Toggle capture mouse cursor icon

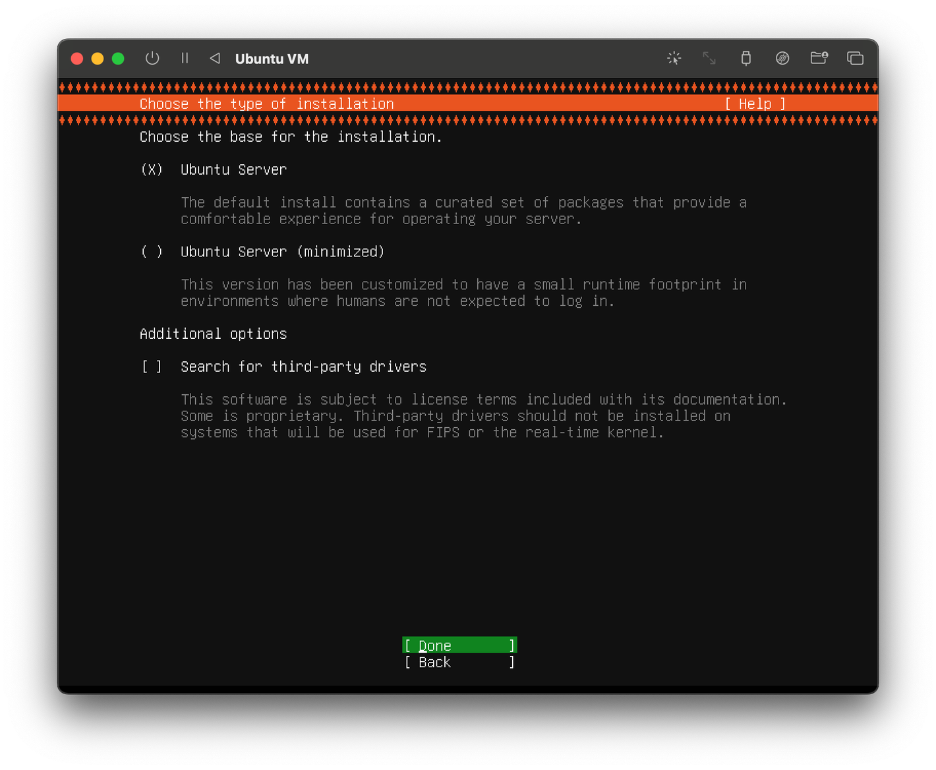pyautogui.click(x=674, y=58)
